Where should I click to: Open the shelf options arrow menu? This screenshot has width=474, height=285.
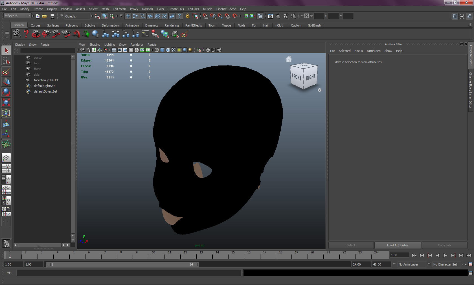click(x=7, y=37)
